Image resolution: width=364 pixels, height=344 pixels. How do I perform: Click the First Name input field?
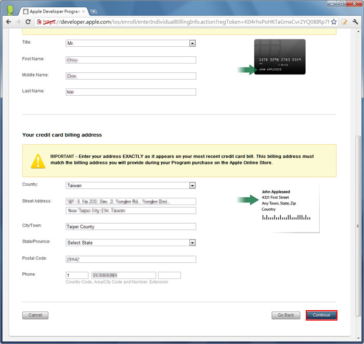coord(131,60)
